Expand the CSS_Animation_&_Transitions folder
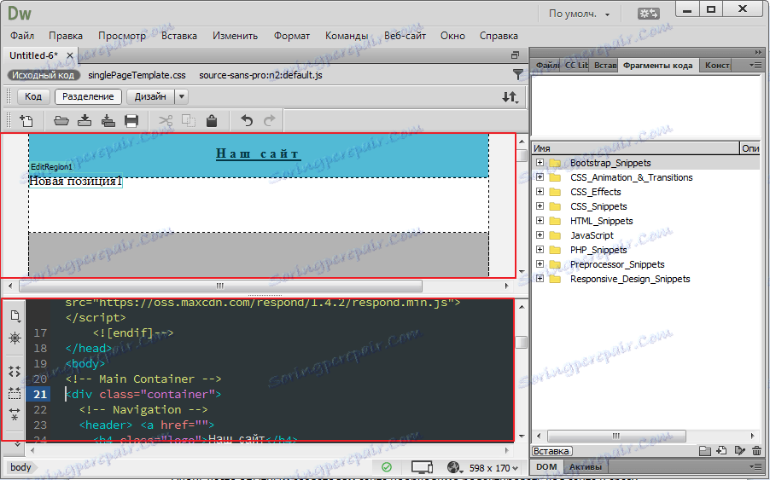770x480 pixels. click(540, 177)
